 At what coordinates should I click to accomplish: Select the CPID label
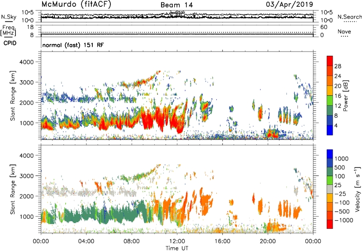coord(10,43)
